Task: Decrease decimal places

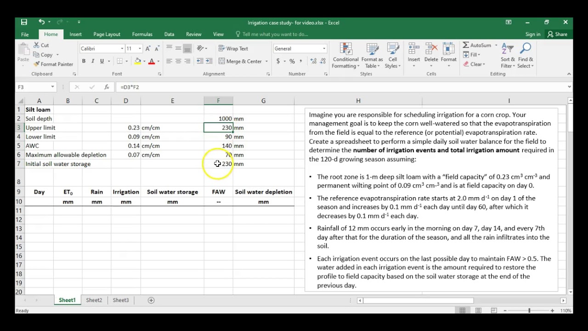Action: click(322, 61)
